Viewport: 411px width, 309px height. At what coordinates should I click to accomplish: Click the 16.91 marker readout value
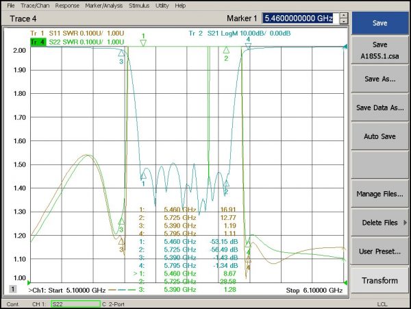228,210
